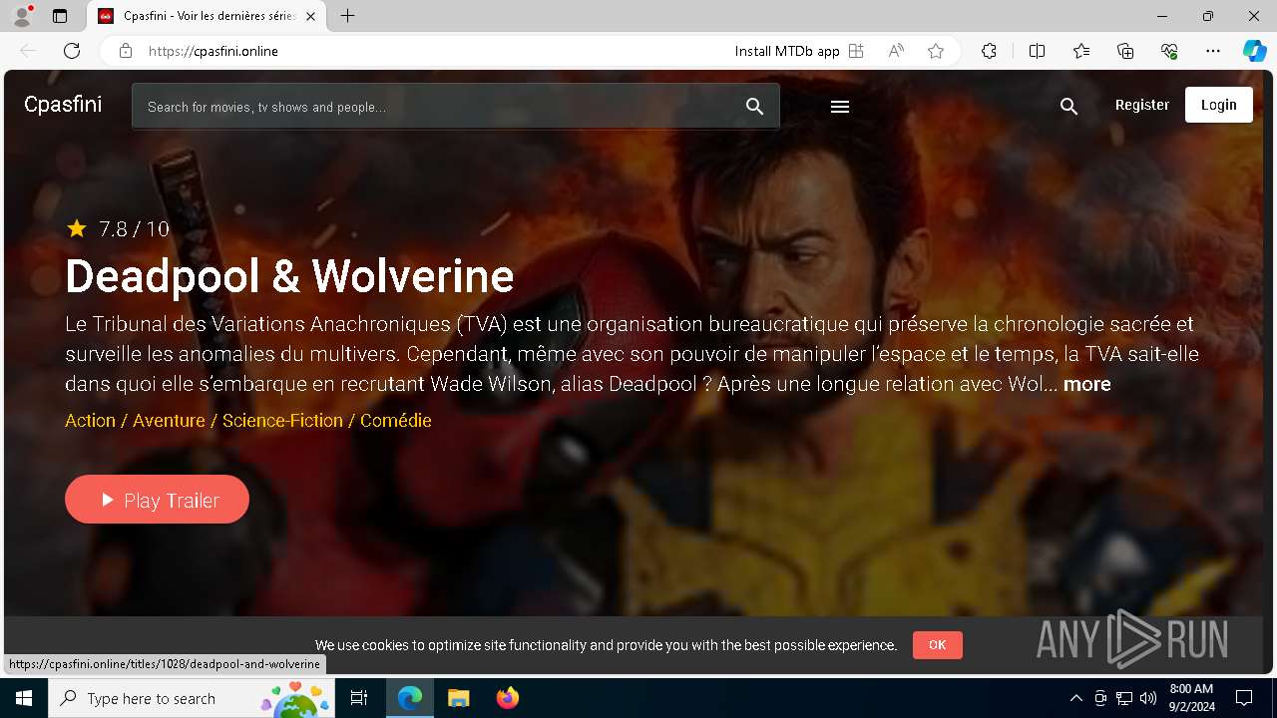Screen dimensions: 1277x718
Task: Open the Deadpool & Wolverine title
Action: (x=289, y=276)
